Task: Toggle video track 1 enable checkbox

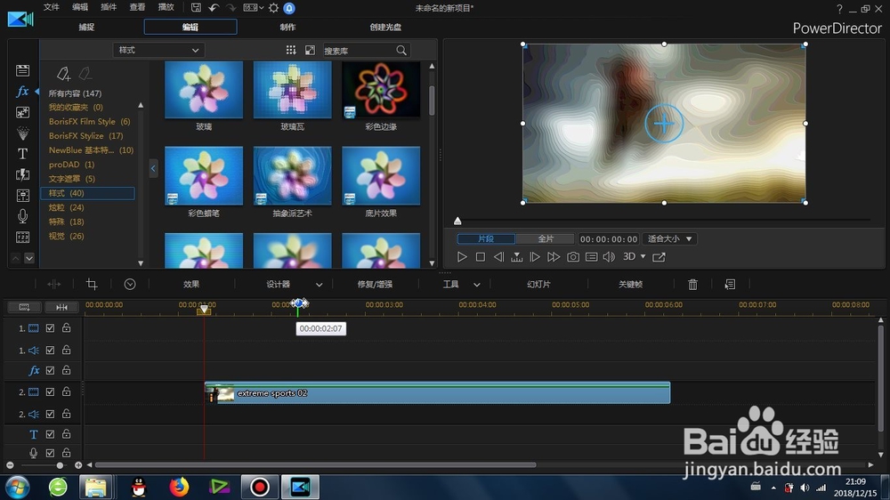Action: pos(50,328)
